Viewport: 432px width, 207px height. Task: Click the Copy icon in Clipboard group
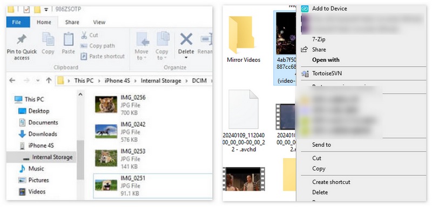48,39
